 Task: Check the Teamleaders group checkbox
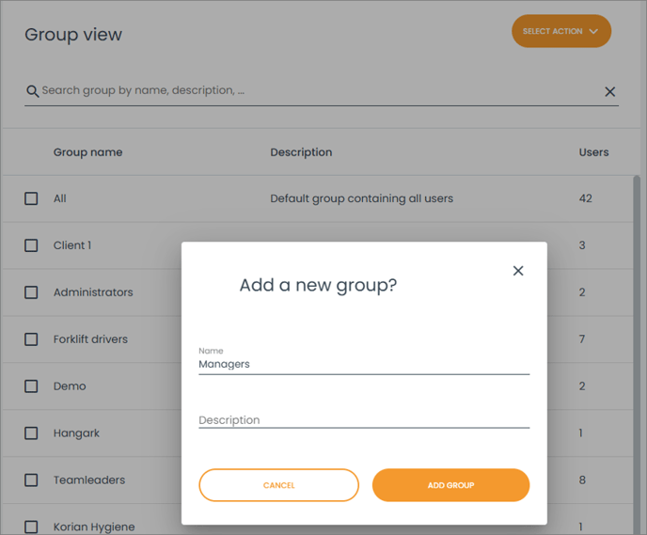pyautogui.click(x=31, y=480)
